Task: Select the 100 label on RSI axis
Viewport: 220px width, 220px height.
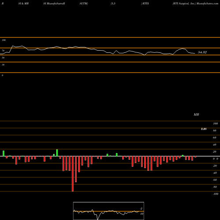Action: 4,40
